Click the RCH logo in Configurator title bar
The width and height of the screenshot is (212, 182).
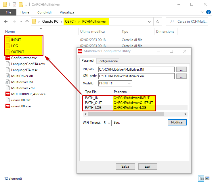pos(80,51)
